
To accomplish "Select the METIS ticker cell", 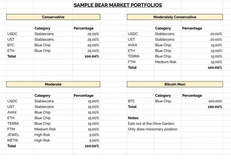I will [x=12, y=140].
